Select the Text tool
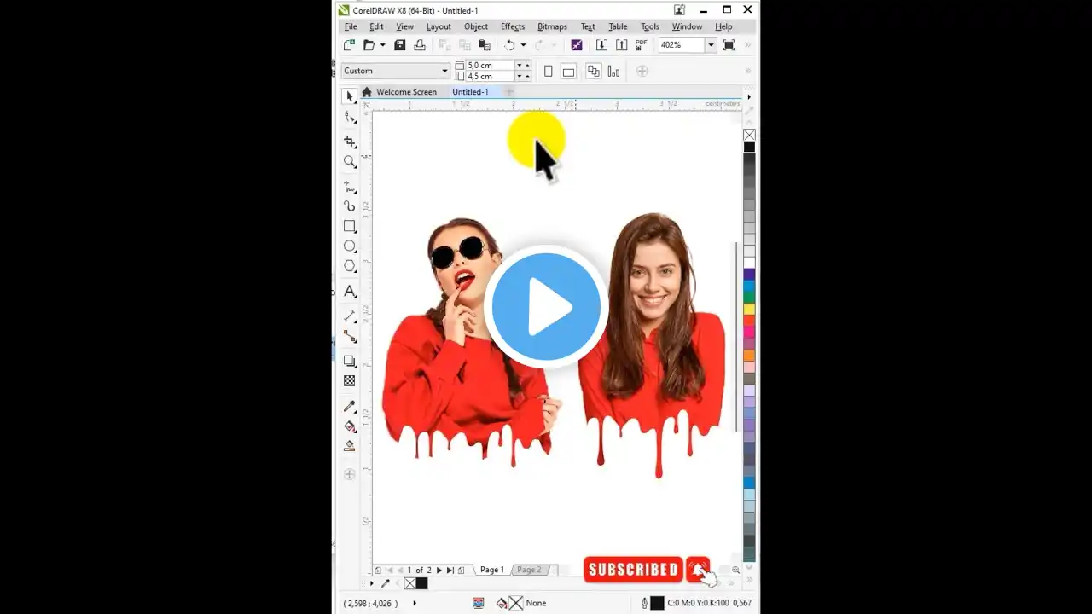The height and width of the screenshot is (614, 1092). (350, 291)
